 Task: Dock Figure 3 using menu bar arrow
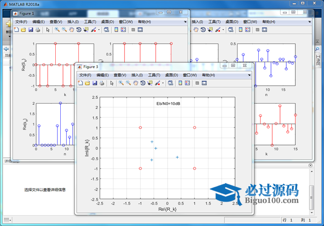(x=249, y=75)
